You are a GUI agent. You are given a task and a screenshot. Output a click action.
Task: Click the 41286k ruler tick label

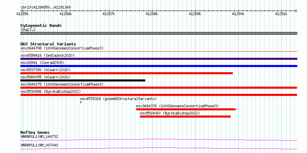coord(66,14)
